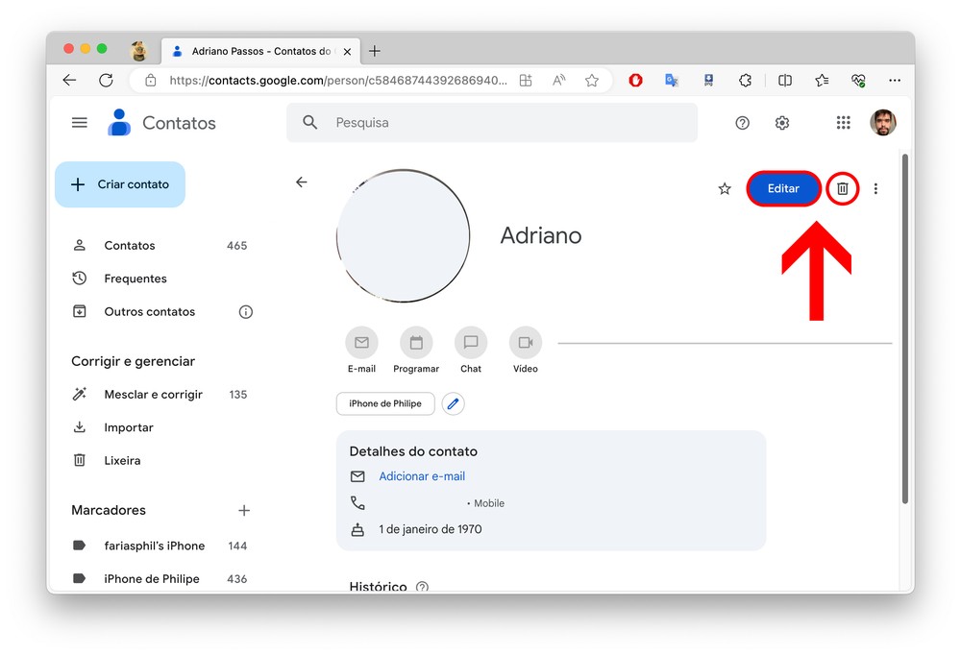Go to Lixeira in the sidebar
Screen dimensions: 961x655
(x=122, y=461)
